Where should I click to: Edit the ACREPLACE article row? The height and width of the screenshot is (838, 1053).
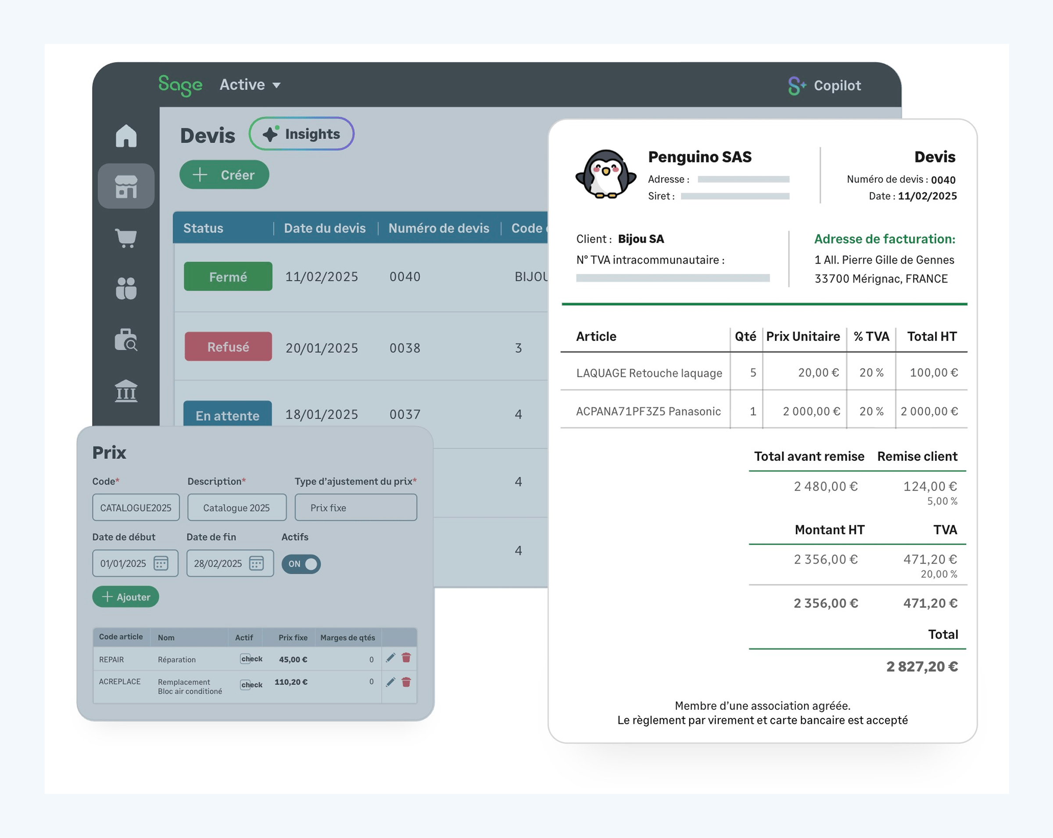coord(390,682)
